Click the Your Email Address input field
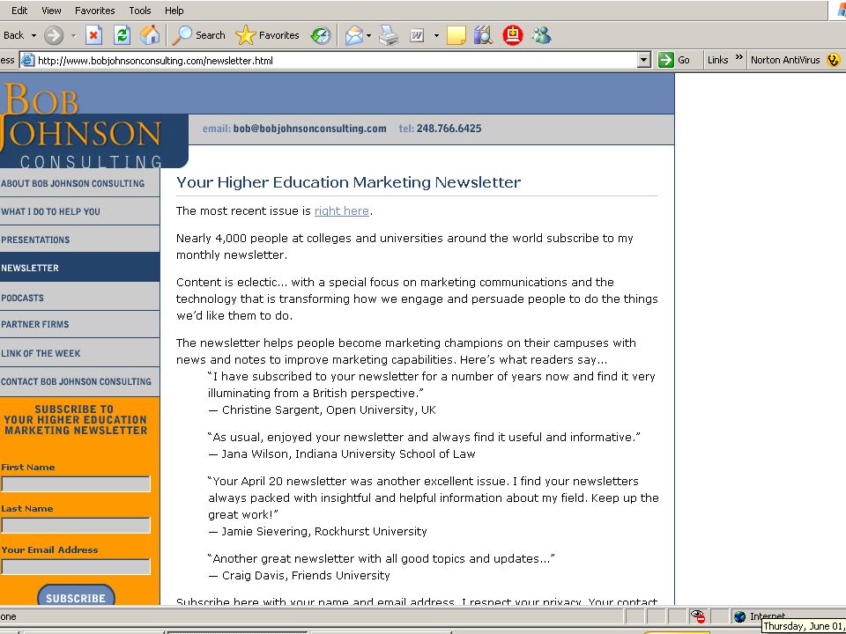The image size is (846, 634). click(76, 566)
